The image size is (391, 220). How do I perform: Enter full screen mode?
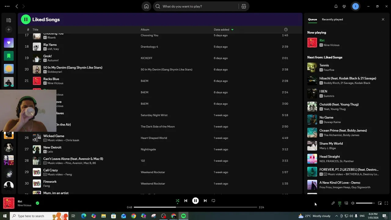coord(386,203)
